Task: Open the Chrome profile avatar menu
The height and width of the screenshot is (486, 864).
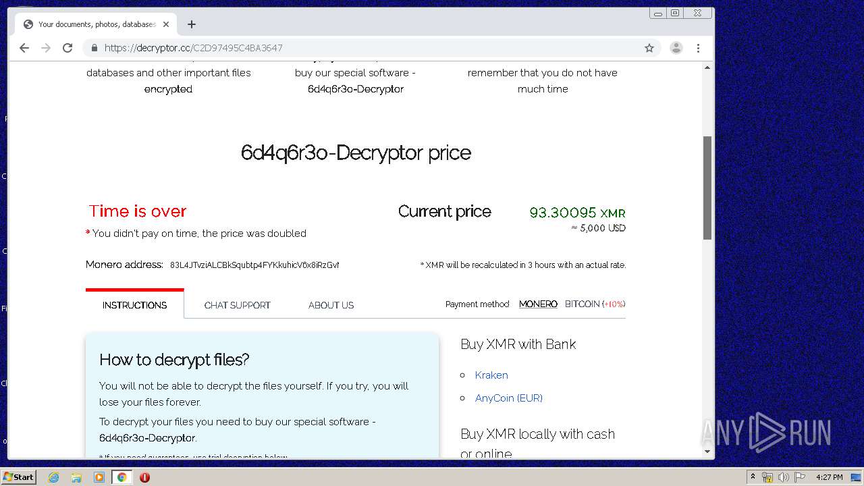Action: tap(676, 48)
